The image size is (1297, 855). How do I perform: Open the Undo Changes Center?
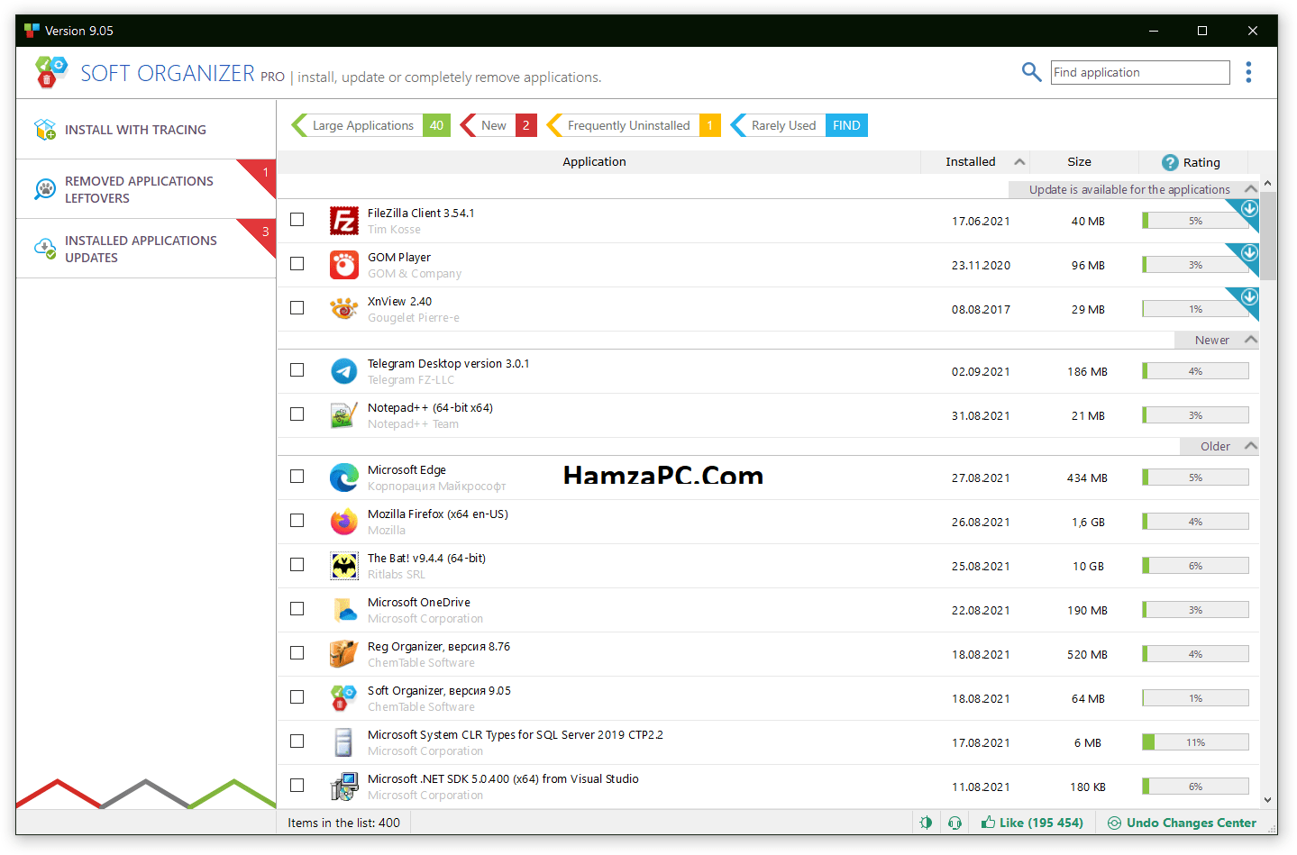[x=1182, y=823]
